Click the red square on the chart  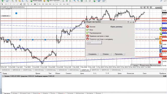pyautogui.click(x=159, y=62)
